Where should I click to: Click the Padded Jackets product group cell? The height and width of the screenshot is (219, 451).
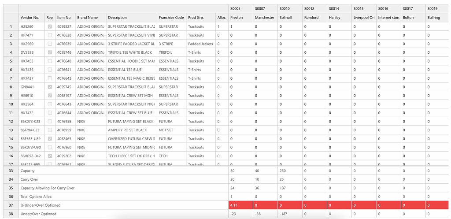[201, 44]
